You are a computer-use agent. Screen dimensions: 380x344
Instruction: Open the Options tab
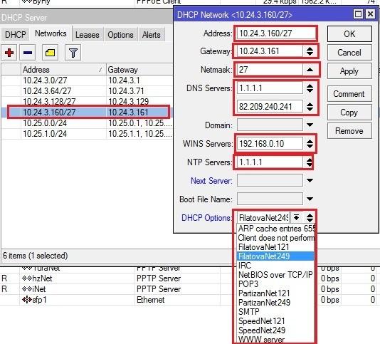(120, 35)
